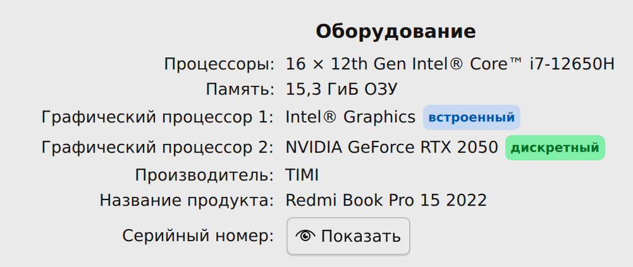Viewport: 633px width, 267px height.
Task: Click the Процессоры label
Action: [x=219, y=64]
